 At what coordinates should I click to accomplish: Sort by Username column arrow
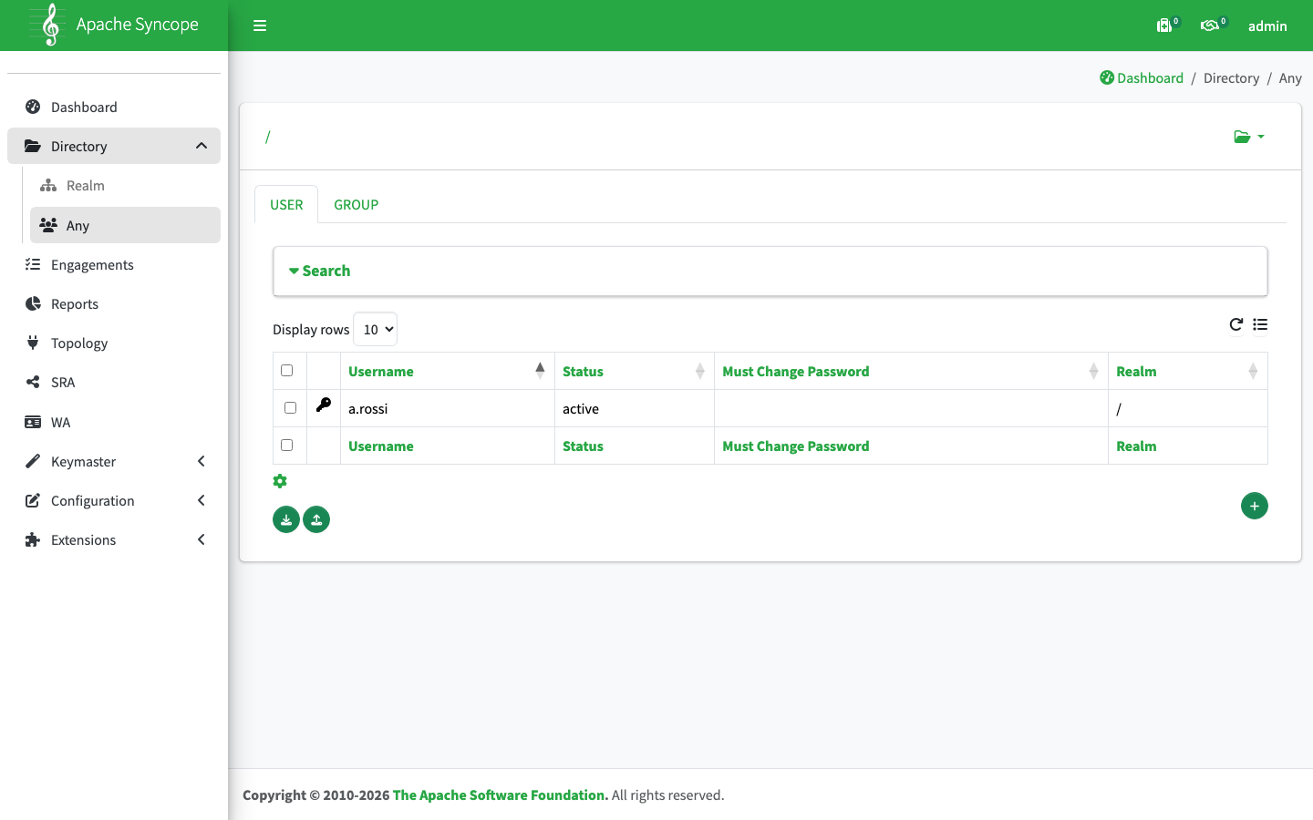(540, 370)
